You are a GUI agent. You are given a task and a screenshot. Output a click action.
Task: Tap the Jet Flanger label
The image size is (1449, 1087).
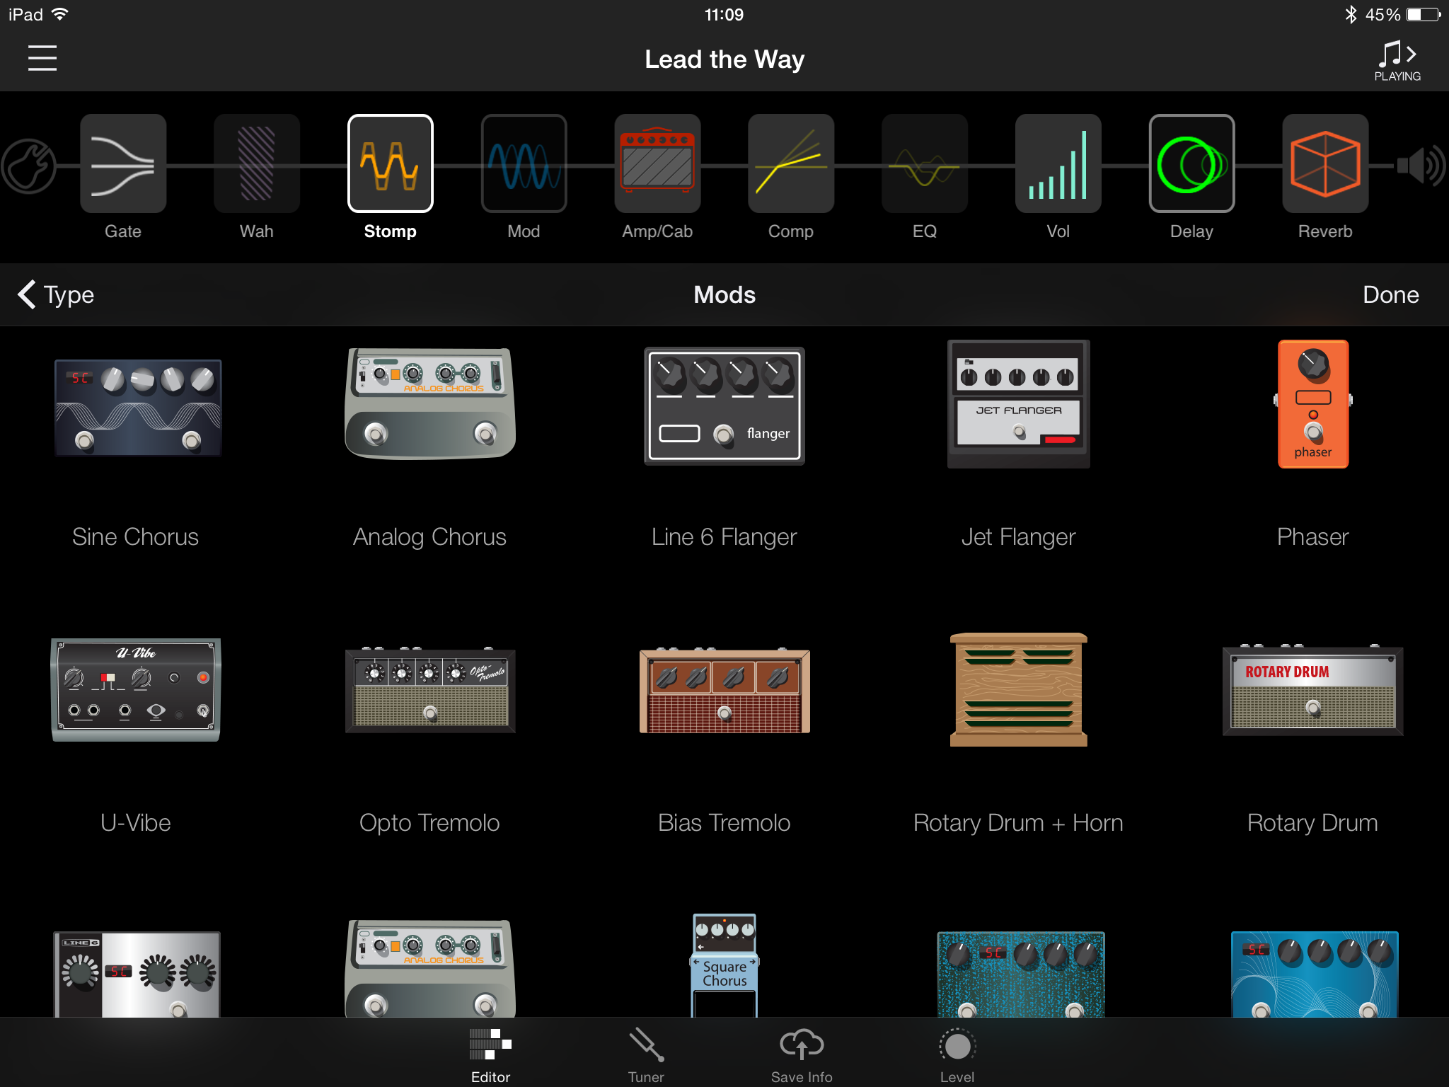click(x=1019, y=537)
